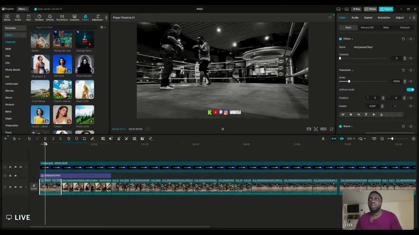Screen dimensions: 419x235
Task: Click the fullscreen icon in player
Action: (332, 129)
